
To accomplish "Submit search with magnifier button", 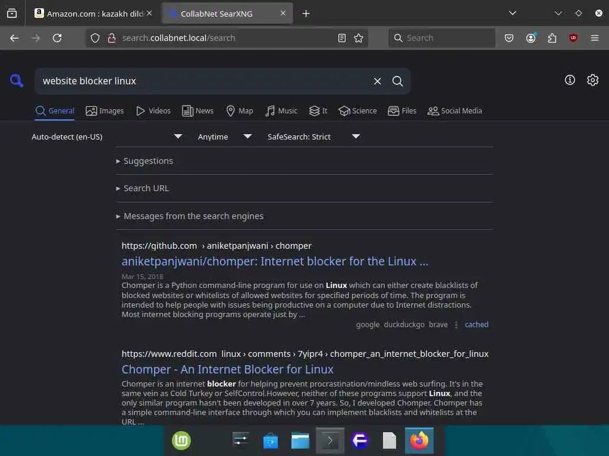I will tap(397, 81).
